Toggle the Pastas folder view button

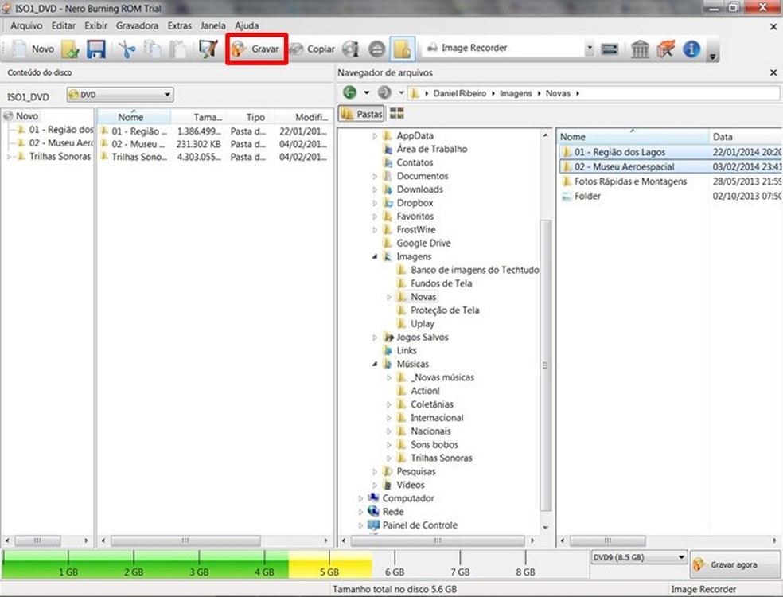tap(361, 114)
